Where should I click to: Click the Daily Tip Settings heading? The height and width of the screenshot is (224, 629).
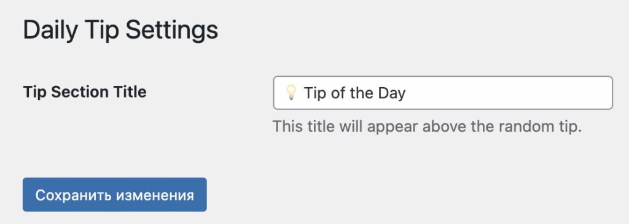(120, 30)
